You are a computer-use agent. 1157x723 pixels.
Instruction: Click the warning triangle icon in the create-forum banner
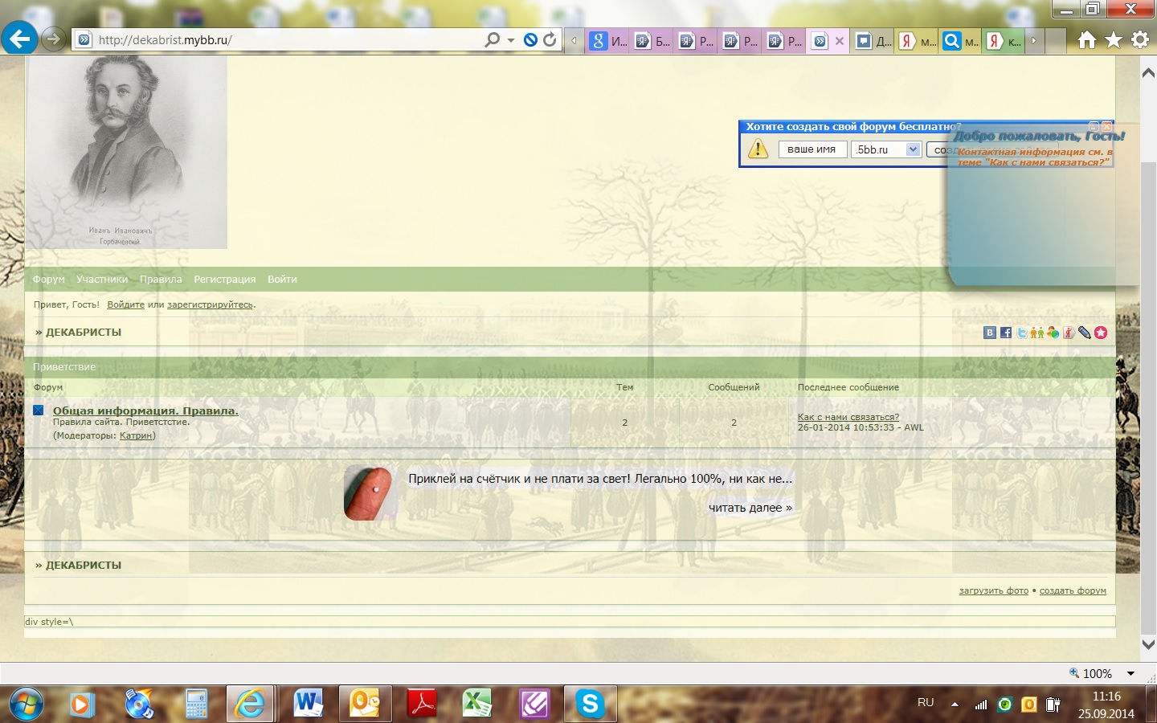click(x=758, y=149)
